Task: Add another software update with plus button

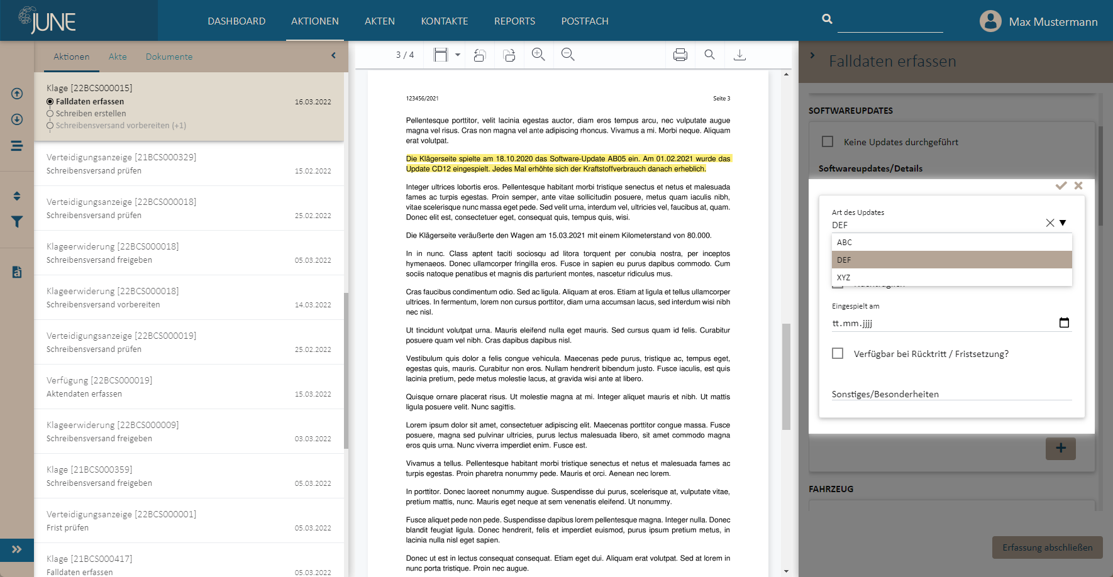Action: tap(1061, 448)
